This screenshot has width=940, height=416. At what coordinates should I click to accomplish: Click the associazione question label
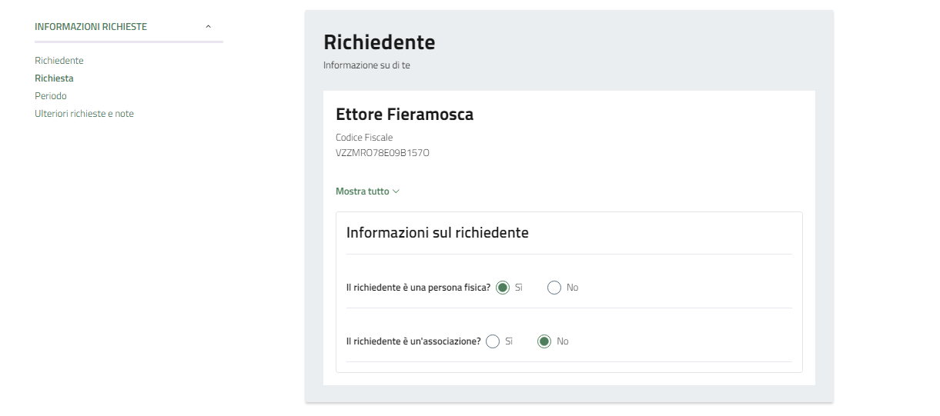click(413, 341)
